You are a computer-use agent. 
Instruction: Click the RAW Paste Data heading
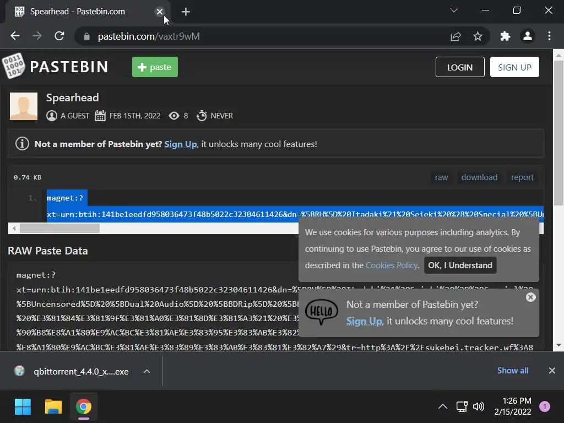pyautogui.click(x=48, y=251)
